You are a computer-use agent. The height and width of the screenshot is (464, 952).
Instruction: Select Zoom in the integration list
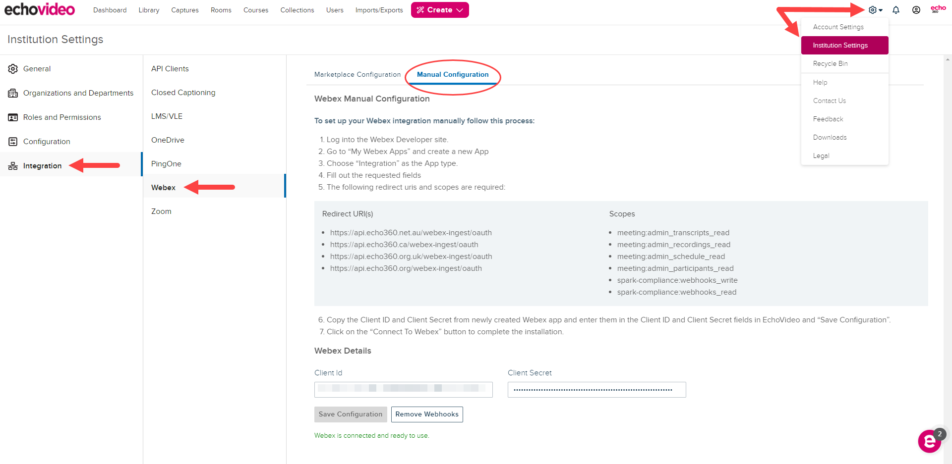(161, 211)
